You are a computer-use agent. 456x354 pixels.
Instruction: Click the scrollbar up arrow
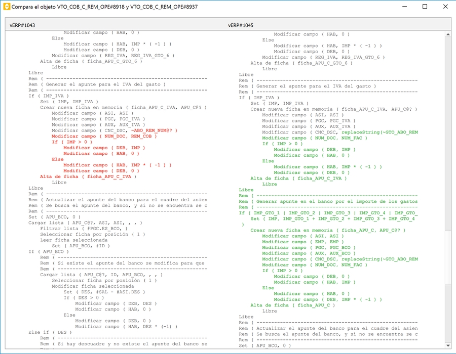click(447, 34)
